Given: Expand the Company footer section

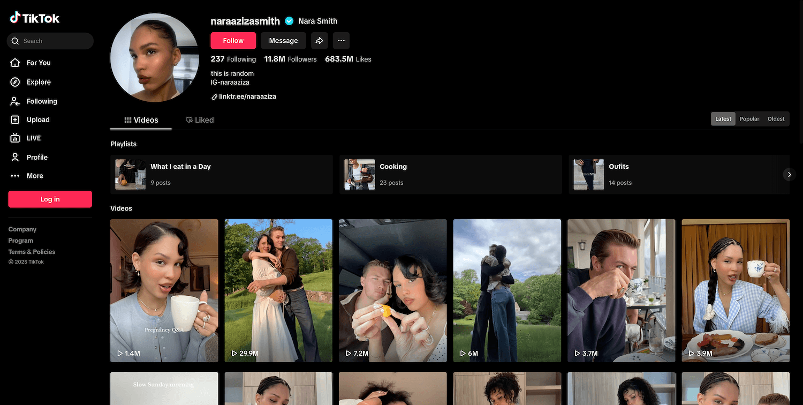Looking at the screenshot, I should point(22,229).
